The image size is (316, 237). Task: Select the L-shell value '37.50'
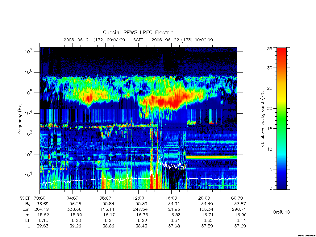click(x=207, y=226)
